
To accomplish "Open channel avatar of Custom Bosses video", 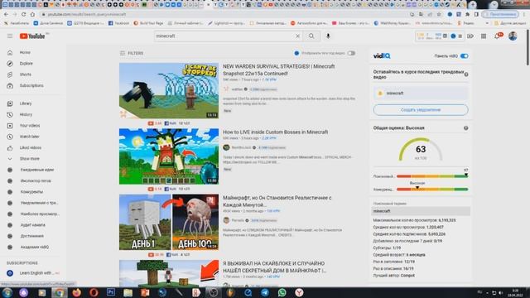I will pos(226,147).
